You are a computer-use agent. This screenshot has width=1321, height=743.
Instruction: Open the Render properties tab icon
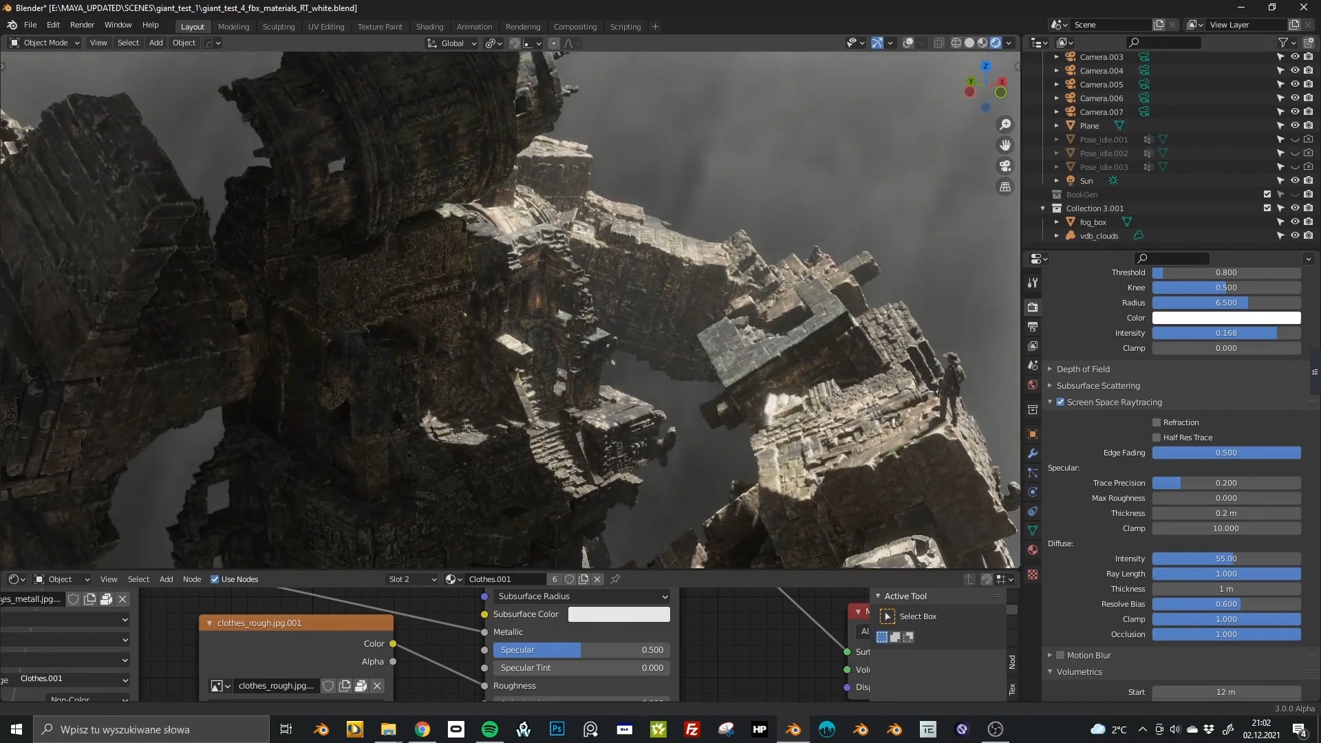[1033, 307]
